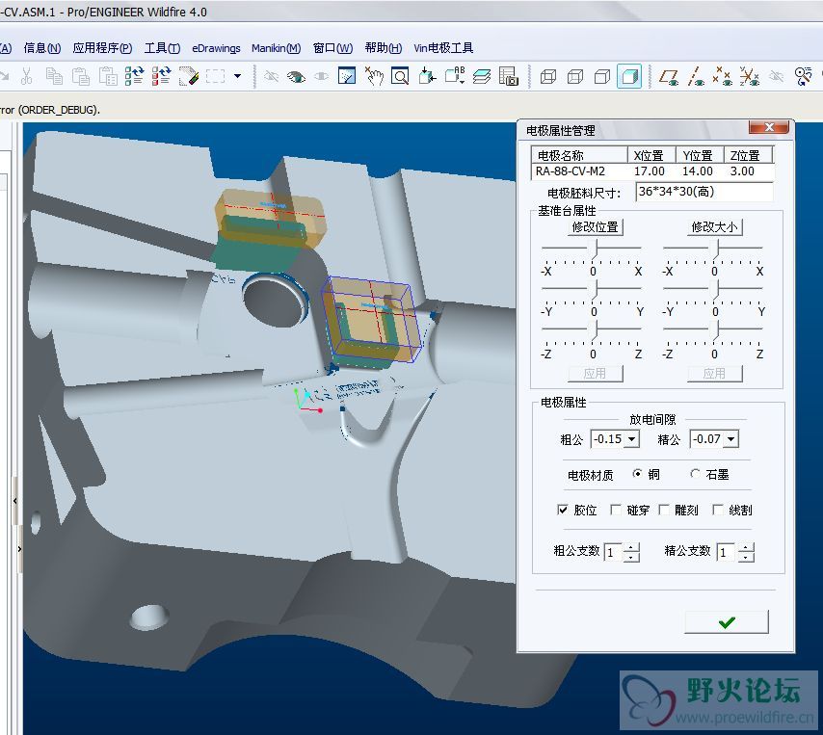Image resolution: width=823 pixels, height=735 pixels.
Task: Switch to wireframe display icon
Action: click(x=548, y=76)
